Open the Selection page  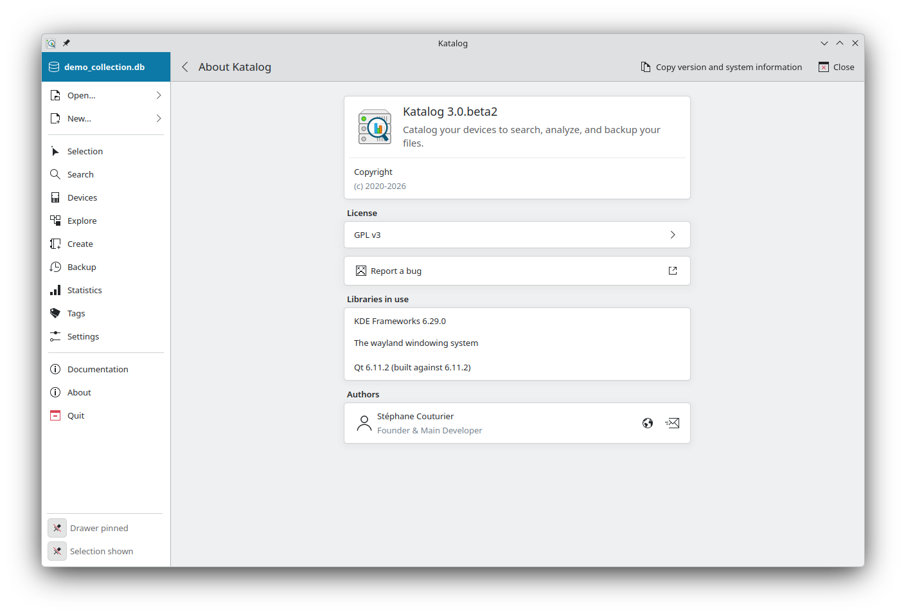click(106, 151)
